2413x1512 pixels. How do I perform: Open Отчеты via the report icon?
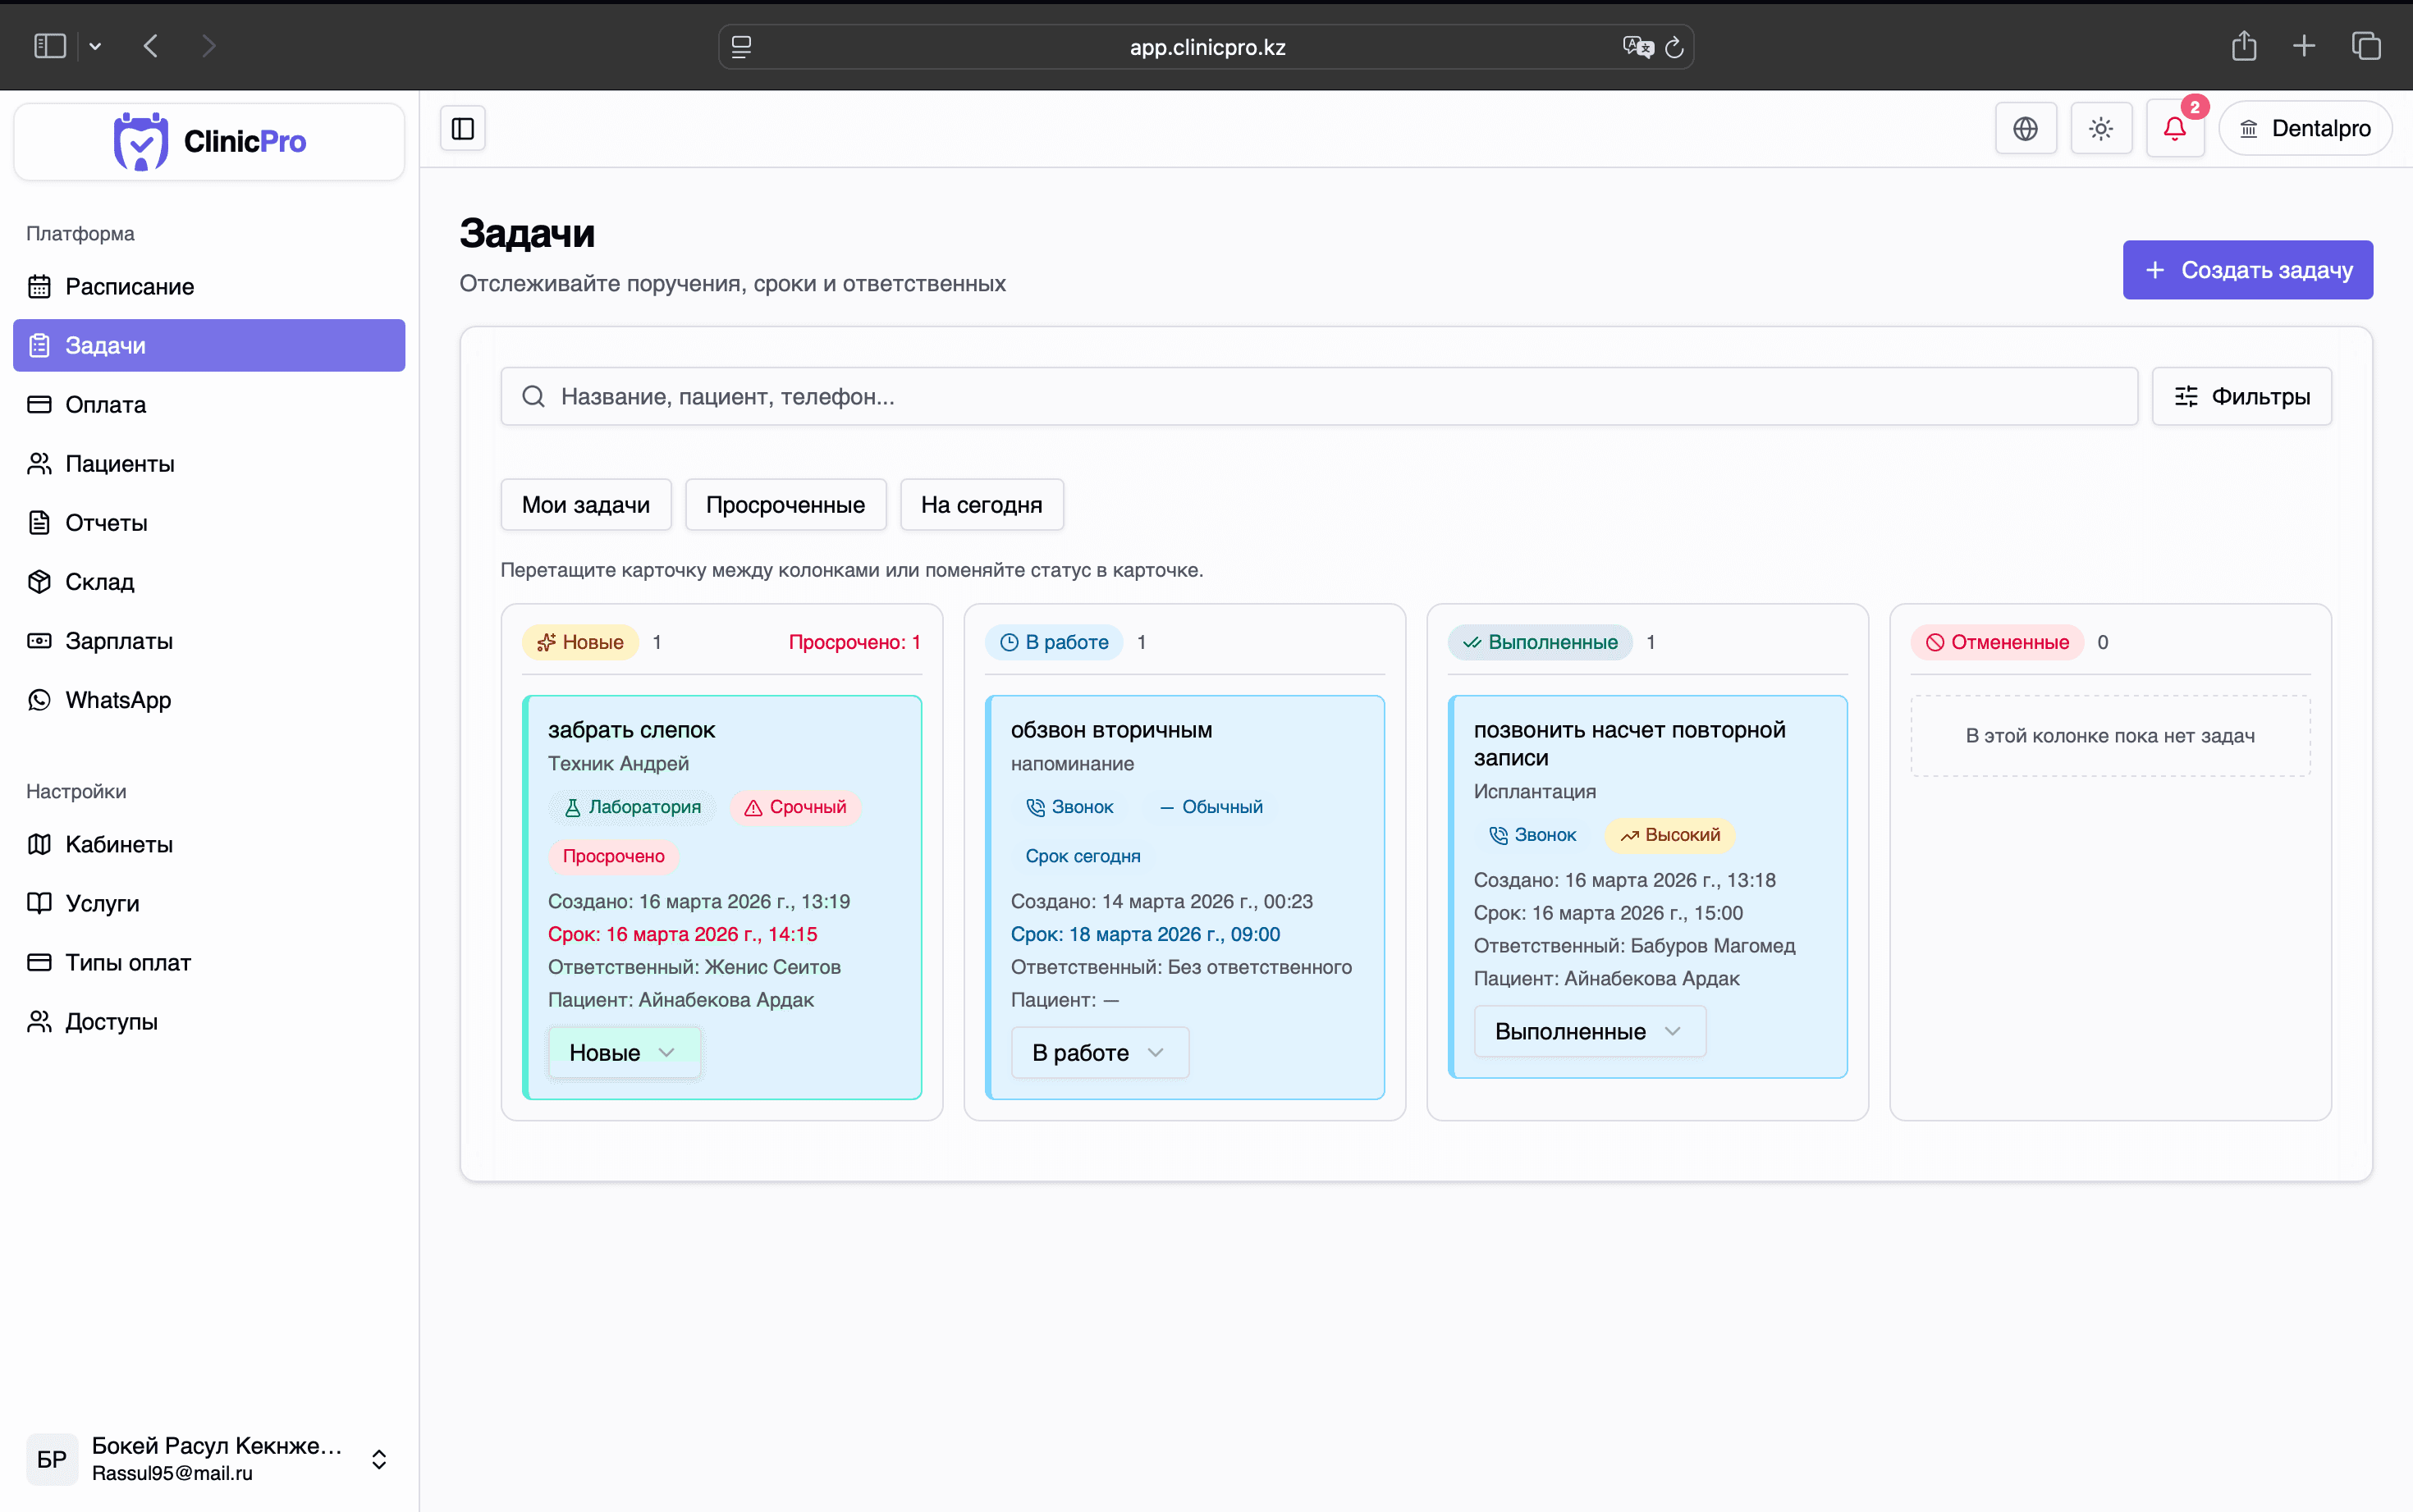(106, 522)
